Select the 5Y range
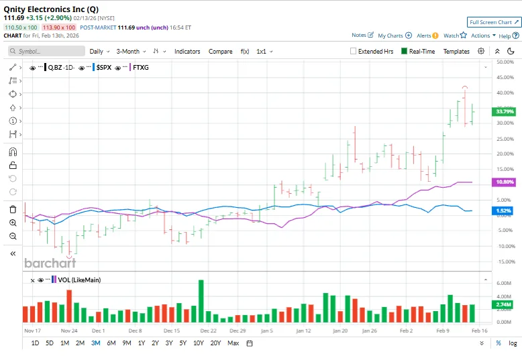The height and width of the screenshot is (356, 522). 182,343
